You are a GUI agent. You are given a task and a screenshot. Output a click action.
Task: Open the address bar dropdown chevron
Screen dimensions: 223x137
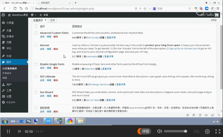coord(150,8)
